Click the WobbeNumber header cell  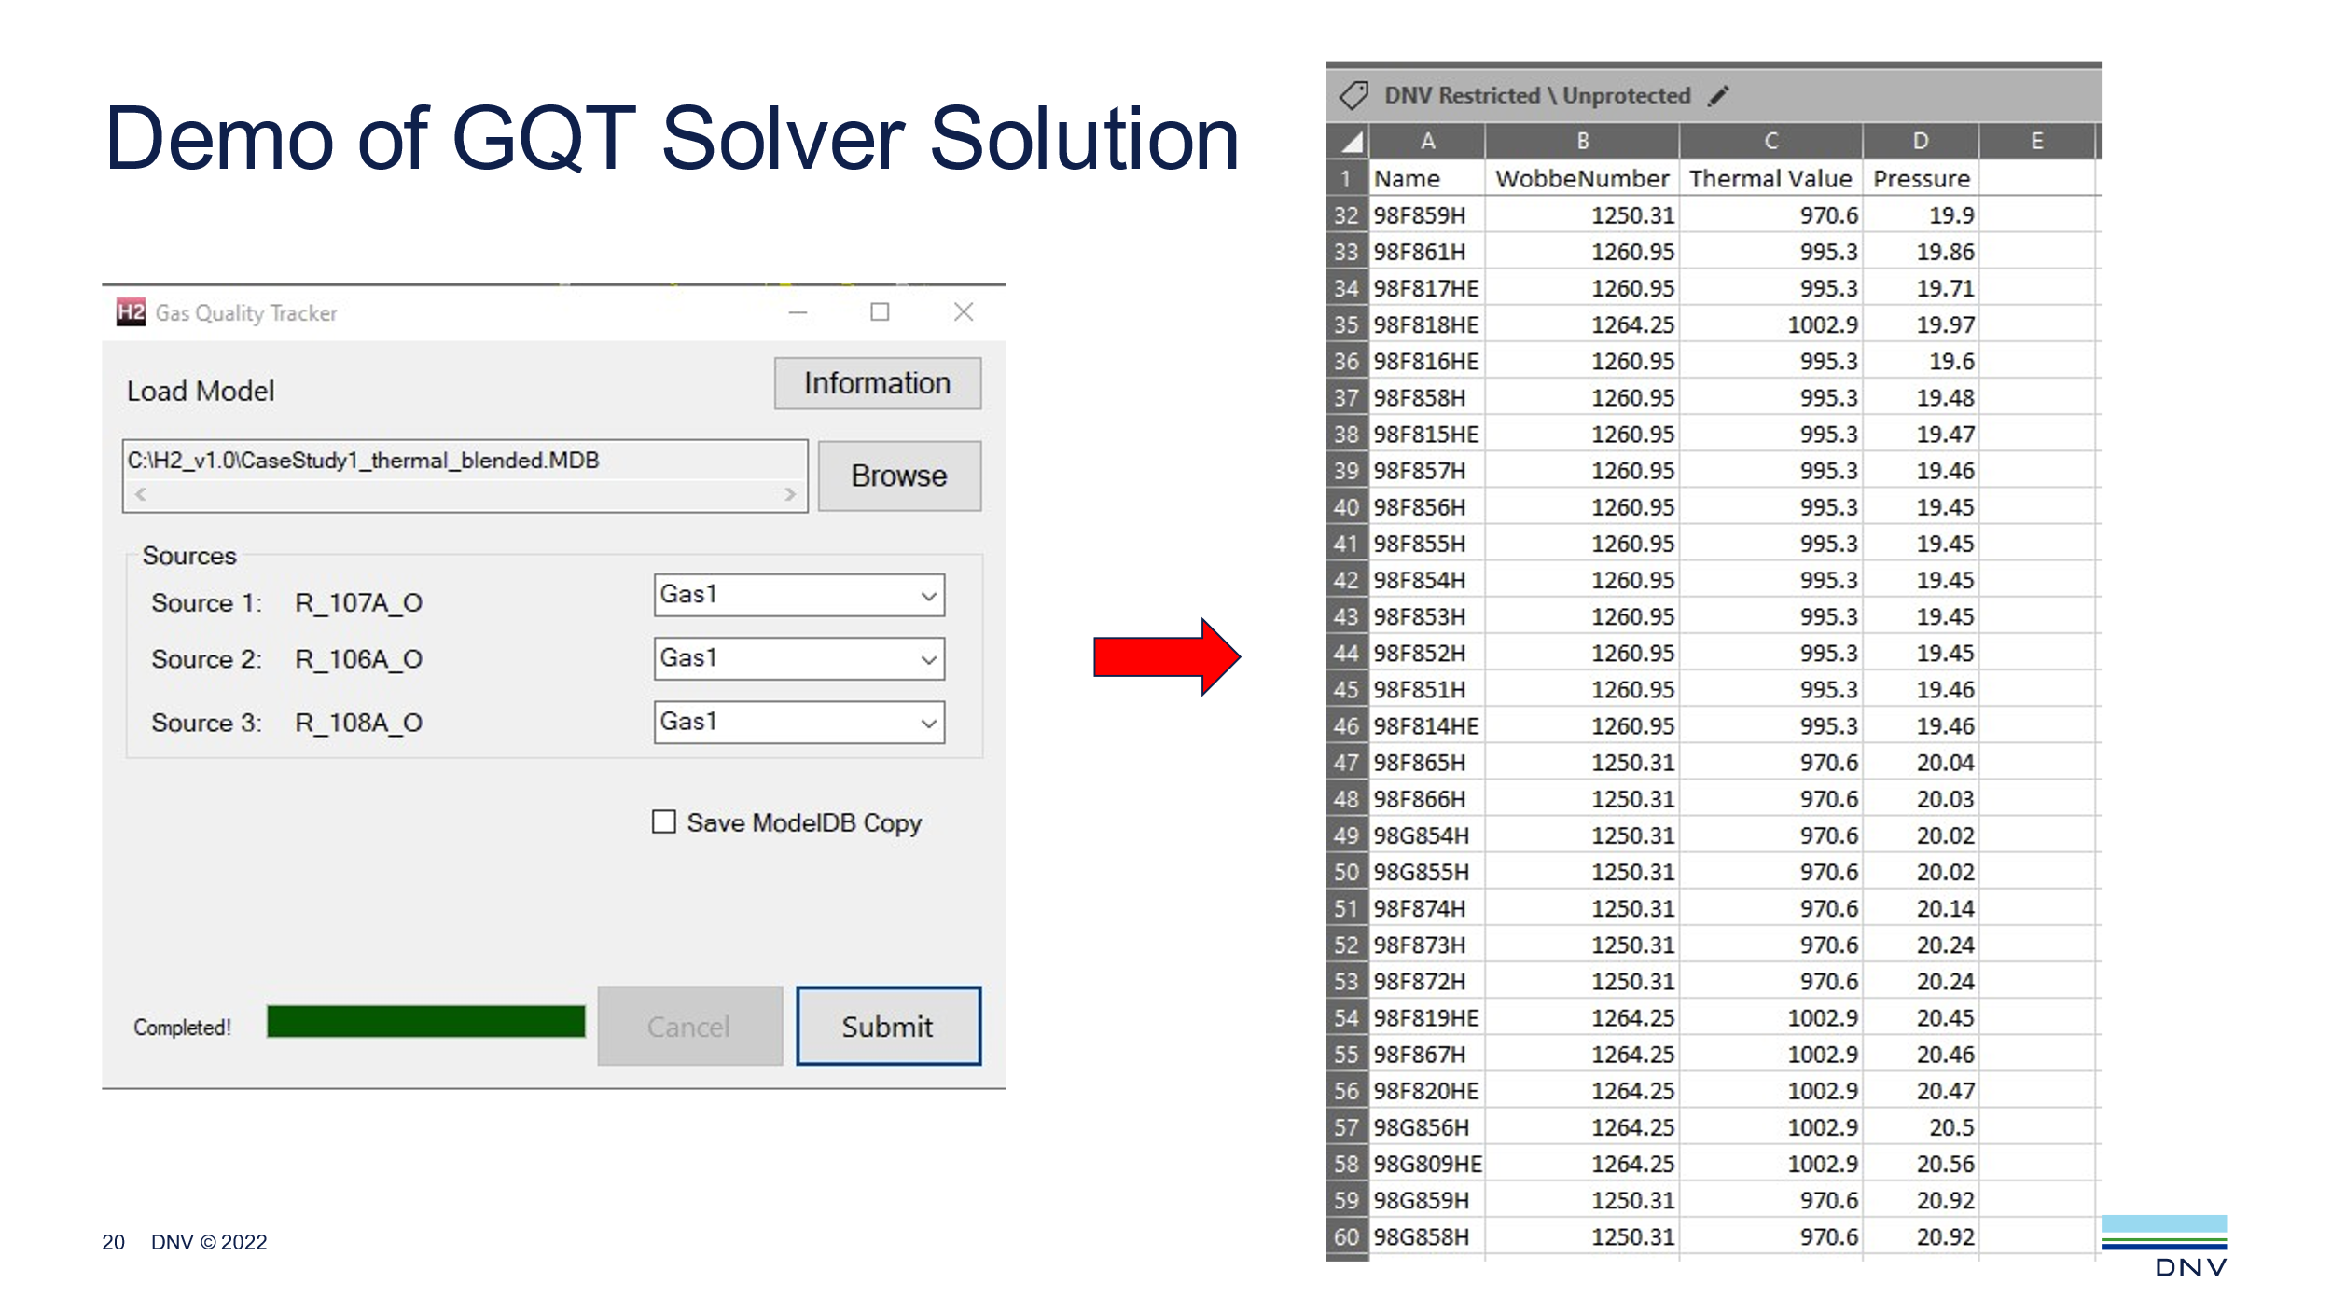click(x=1582, y=178)
